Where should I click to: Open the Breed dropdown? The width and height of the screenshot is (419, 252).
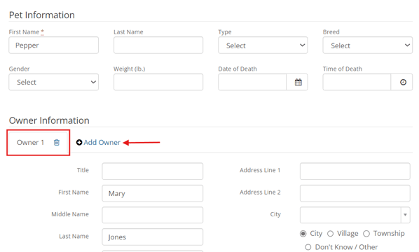click(x=368, y=45)
